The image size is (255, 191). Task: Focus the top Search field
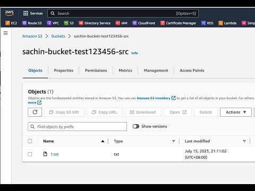[x=123, y=13]
